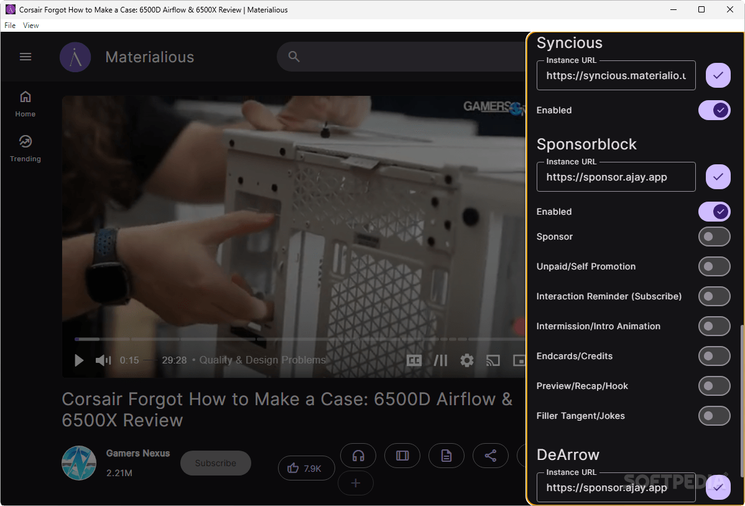Mute the video volume
The height and width of the screenshot is (506, 745).
[x=103, y=360]
